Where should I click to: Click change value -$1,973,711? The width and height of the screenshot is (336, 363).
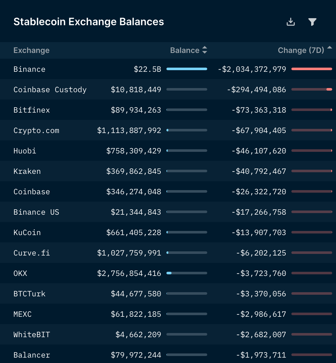261,355
